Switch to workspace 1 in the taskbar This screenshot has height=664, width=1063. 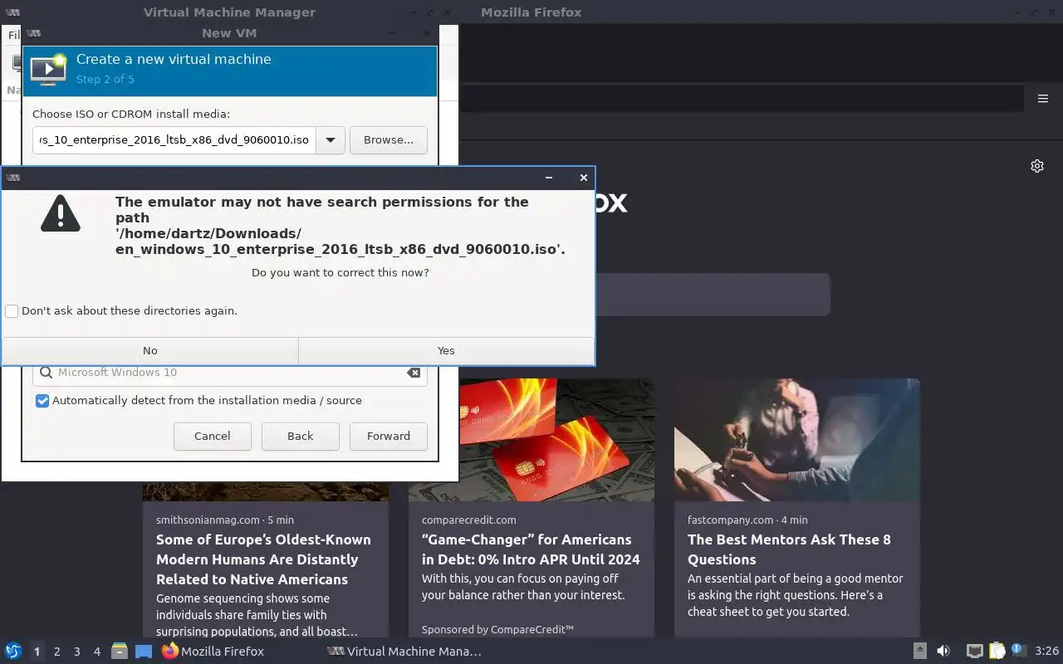pyautogui.click(x=37, y=652)
